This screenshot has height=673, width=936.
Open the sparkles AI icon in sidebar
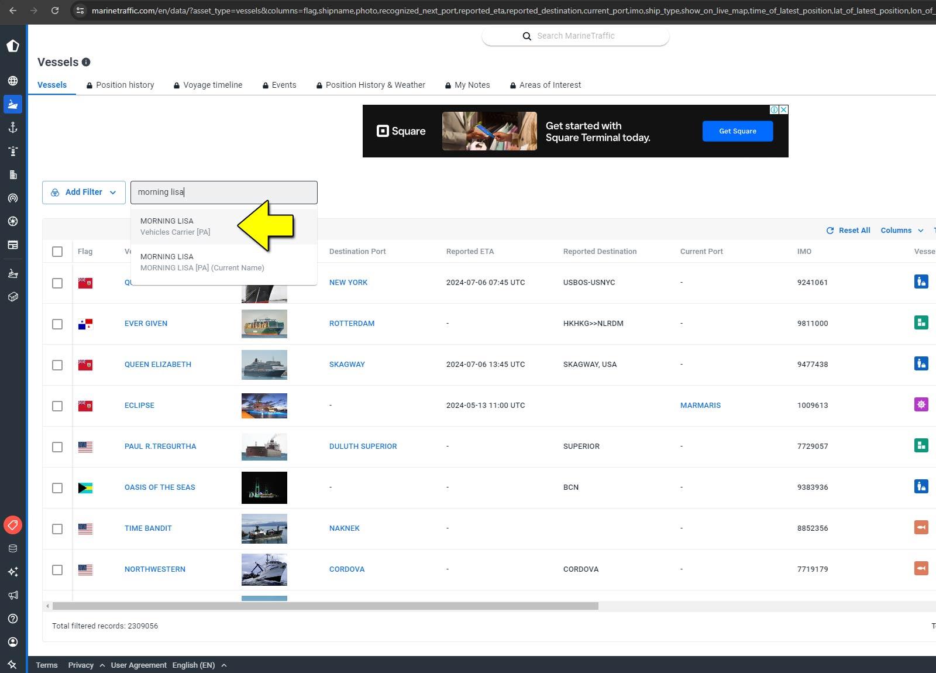point(13,572)
